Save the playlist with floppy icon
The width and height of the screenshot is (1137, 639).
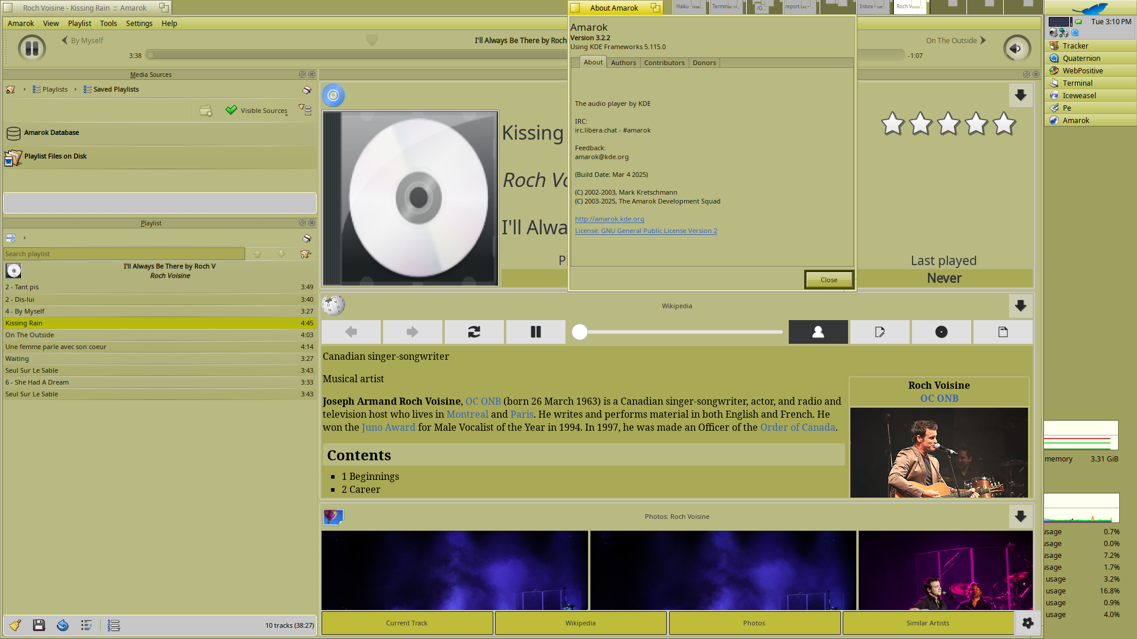[x=39, y=625]
